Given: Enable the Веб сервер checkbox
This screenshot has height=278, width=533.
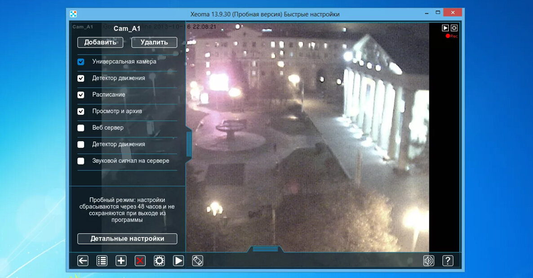Looking at the screenshot, I should point(80,128).
